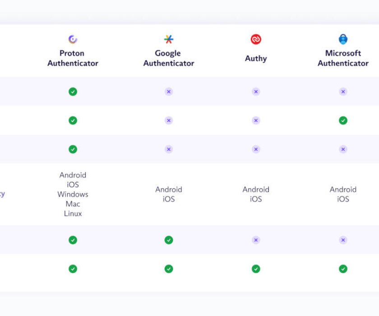
Task: Click Authy's green checkmark in last row
Action: pos(256,269)
